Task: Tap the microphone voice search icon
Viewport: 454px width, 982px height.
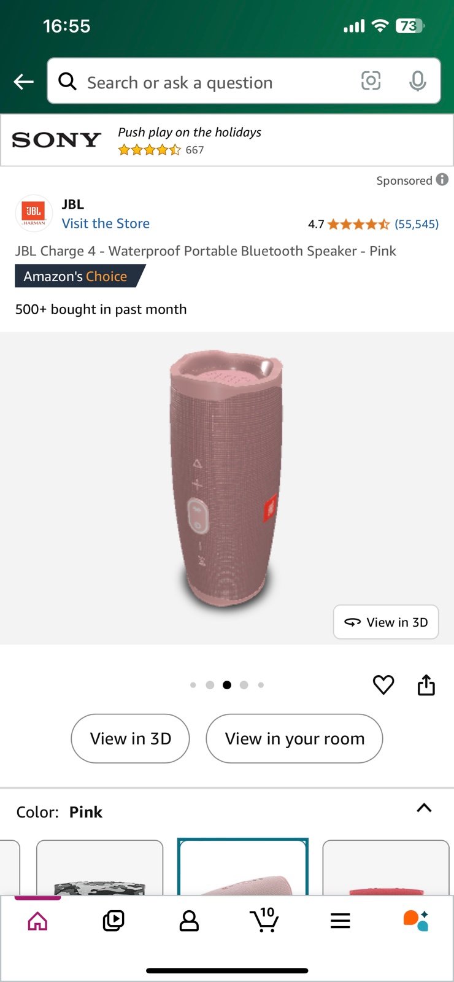Action: point(417,81)
